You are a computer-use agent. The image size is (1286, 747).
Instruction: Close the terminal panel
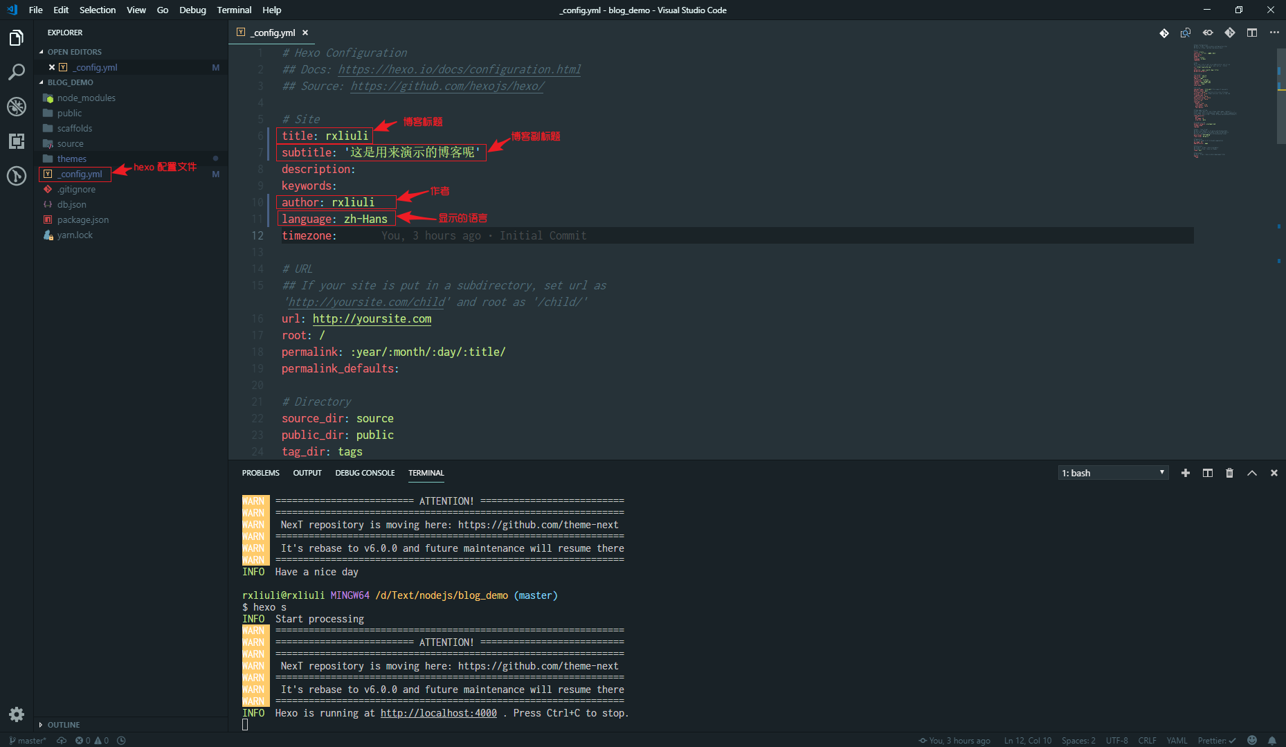pos(1274,473)
